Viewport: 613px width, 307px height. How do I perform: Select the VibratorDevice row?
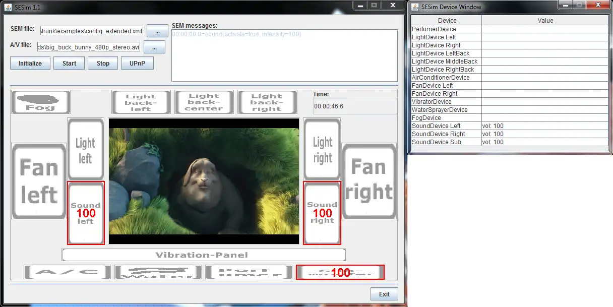(510, 102)
